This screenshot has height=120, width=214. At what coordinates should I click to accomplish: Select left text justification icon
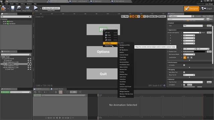click(185, 58)
